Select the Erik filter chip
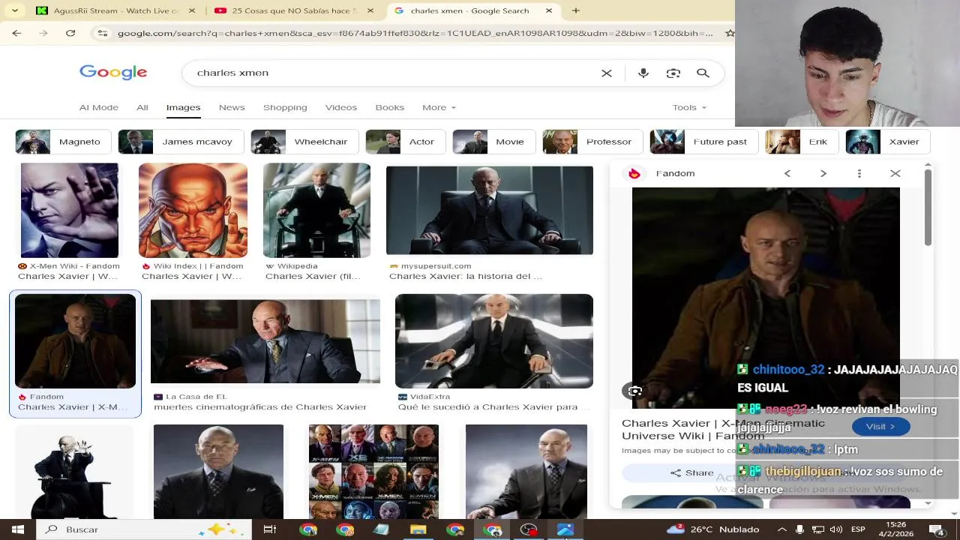This screenshot has width=960, height=540. 802,142
